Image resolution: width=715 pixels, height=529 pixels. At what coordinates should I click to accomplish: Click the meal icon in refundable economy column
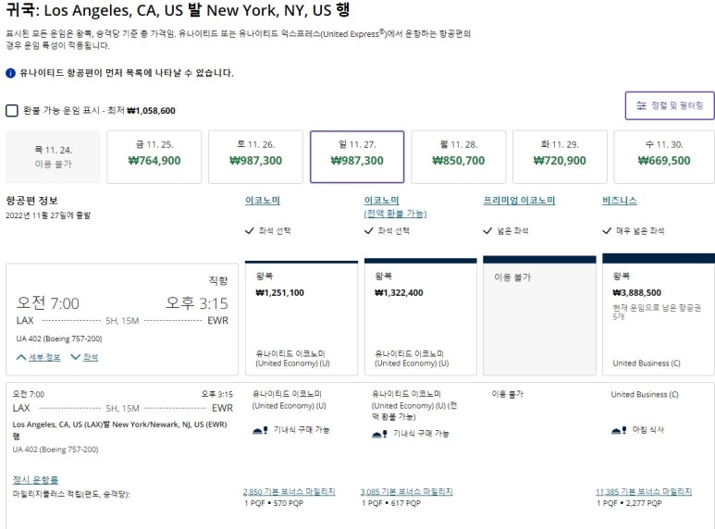[379, 434]
